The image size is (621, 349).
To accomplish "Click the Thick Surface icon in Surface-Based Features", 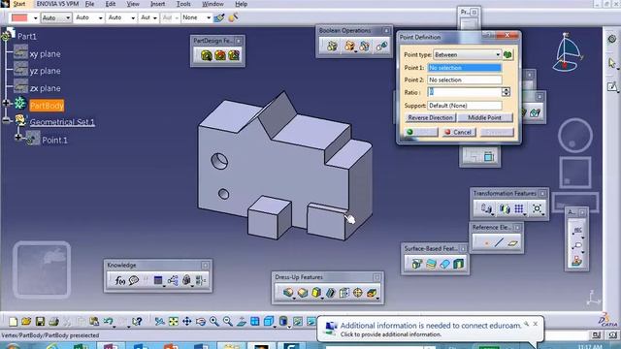I will pos(431,264).
